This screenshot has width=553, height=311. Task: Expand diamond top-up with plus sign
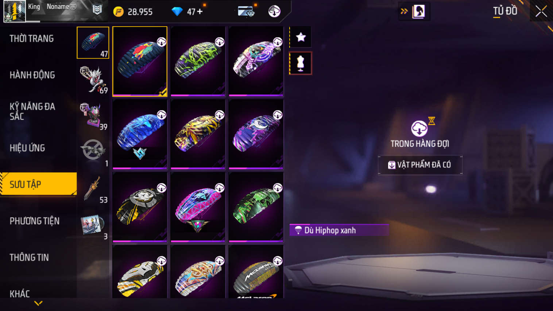point(200,12)
